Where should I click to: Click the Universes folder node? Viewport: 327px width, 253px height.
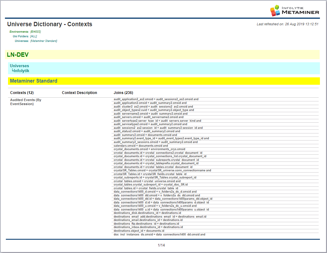click(19, 66)
